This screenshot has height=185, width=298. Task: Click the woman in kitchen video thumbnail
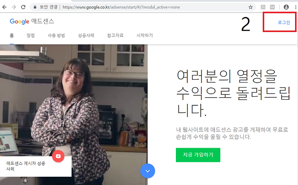click(74, 114)
